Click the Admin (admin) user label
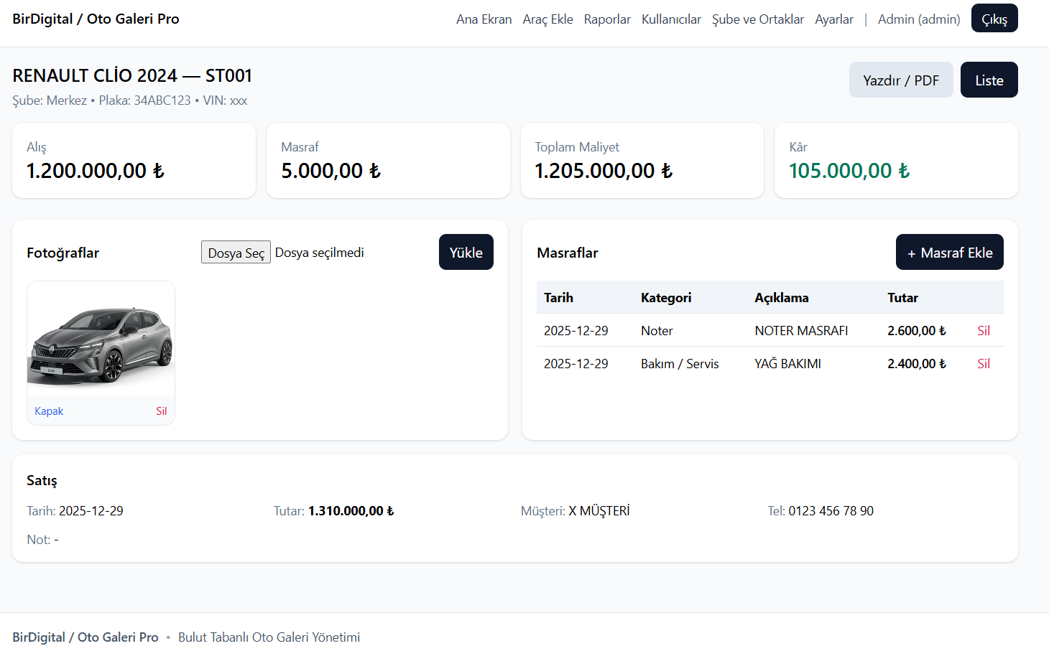The height and width of the screenshot is (651, 1049). (918, 19)
